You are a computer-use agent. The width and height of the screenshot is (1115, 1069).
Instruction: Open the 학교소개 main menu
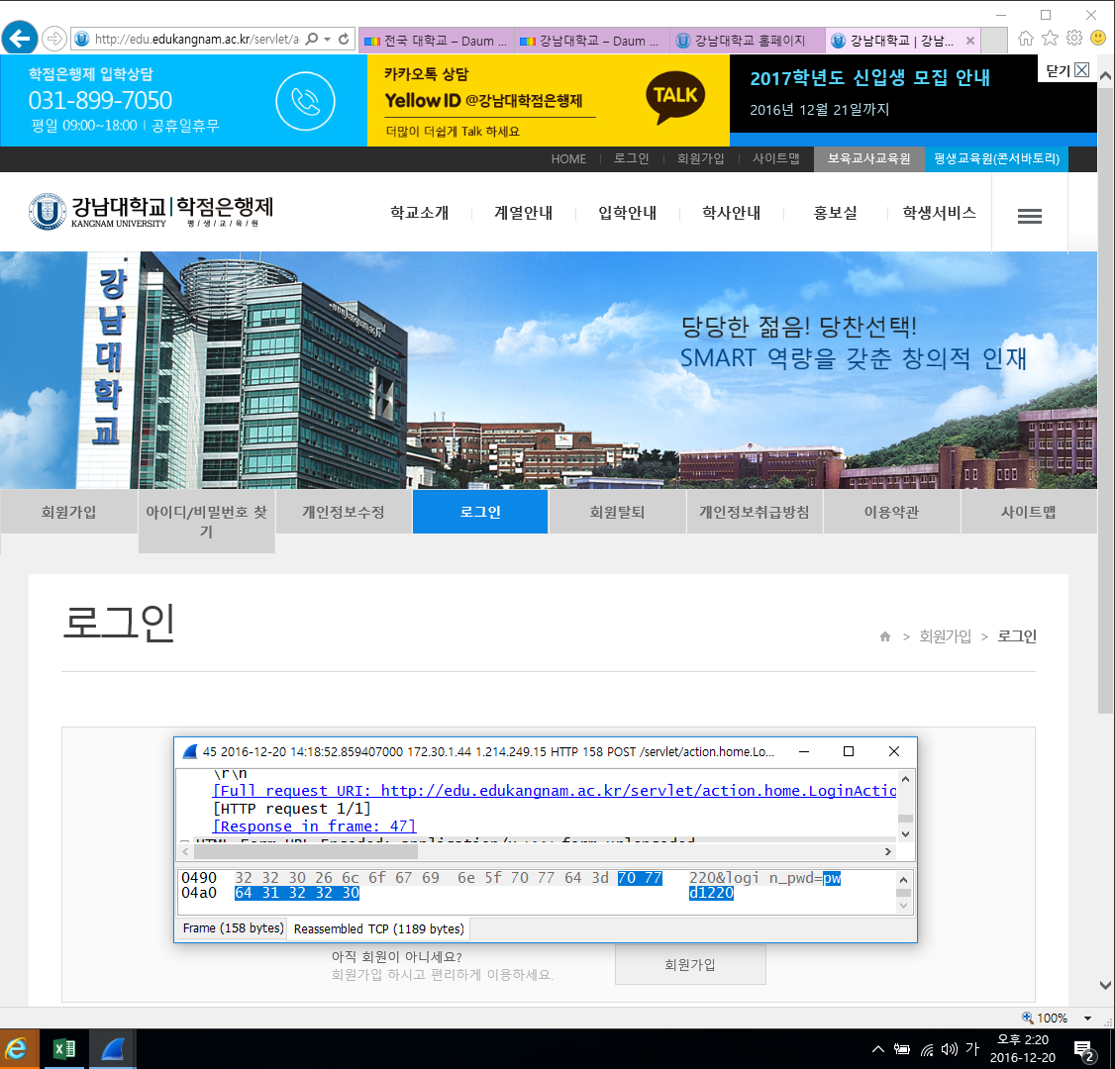420,213
